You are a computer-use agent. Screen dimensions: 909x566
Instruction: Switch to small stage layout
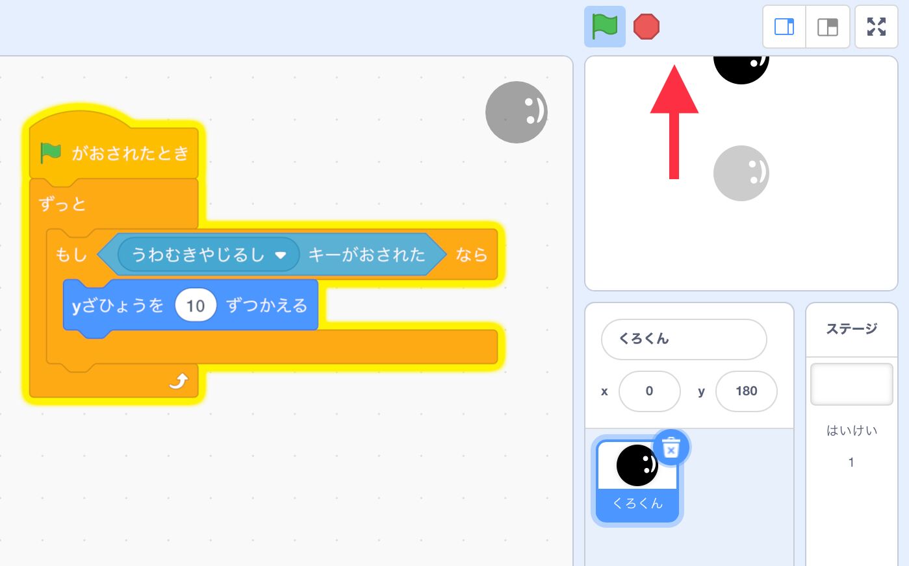click(x=784, y=27)
